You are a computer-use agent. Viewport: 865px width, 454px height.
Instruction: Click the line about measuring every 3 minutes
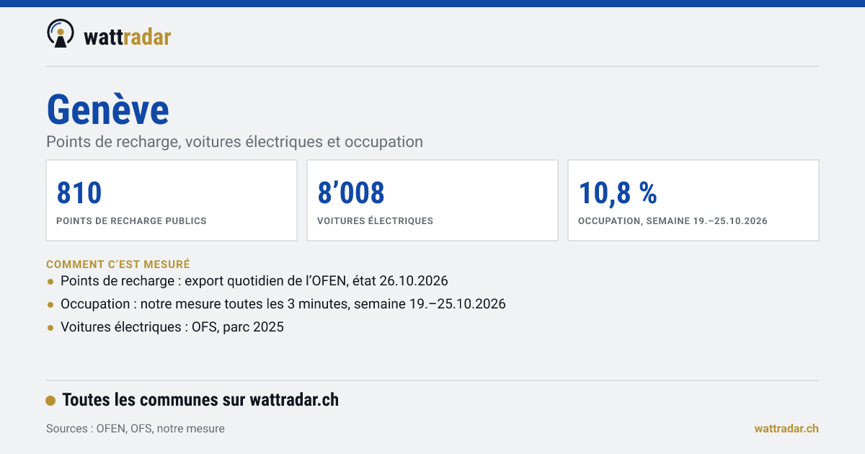pos(283,303)
